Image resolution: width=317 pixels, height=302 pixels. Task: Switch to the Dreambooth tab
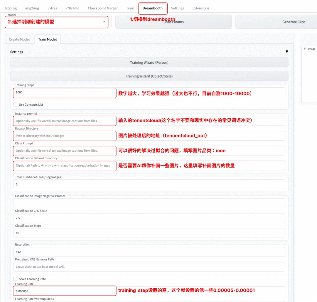click(x=153, y=8)
